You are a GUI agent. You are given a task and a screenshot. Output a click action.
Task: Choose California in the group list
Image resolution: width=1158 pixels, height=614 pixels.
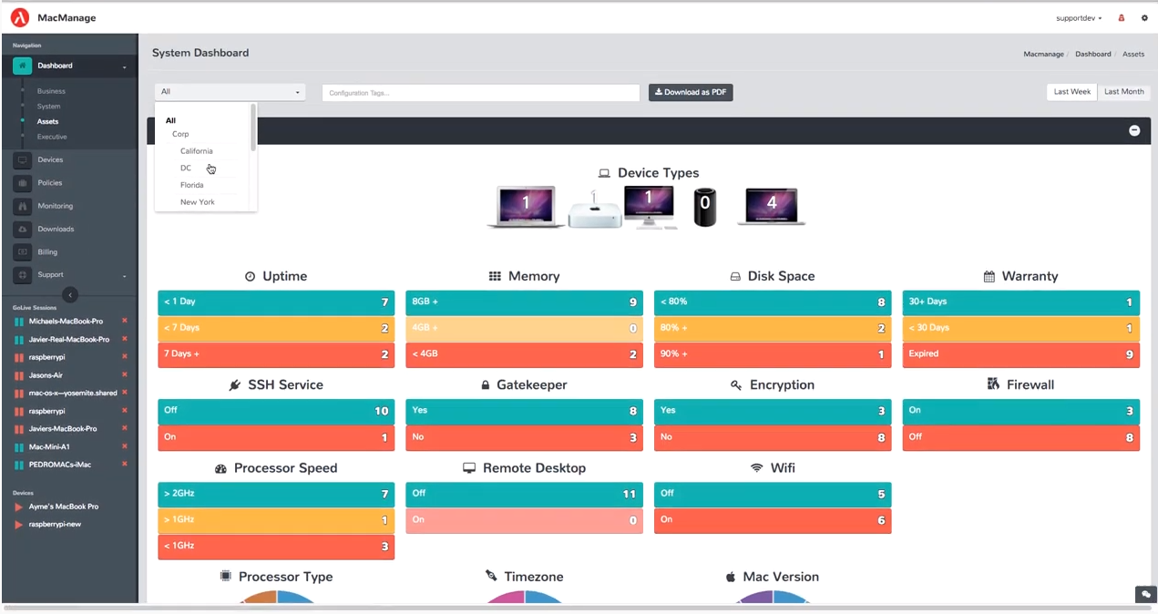(197, 151)
